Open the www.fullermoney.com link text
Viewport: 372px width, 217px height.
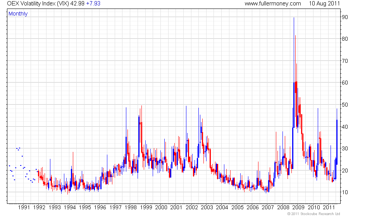pos(273,3)
